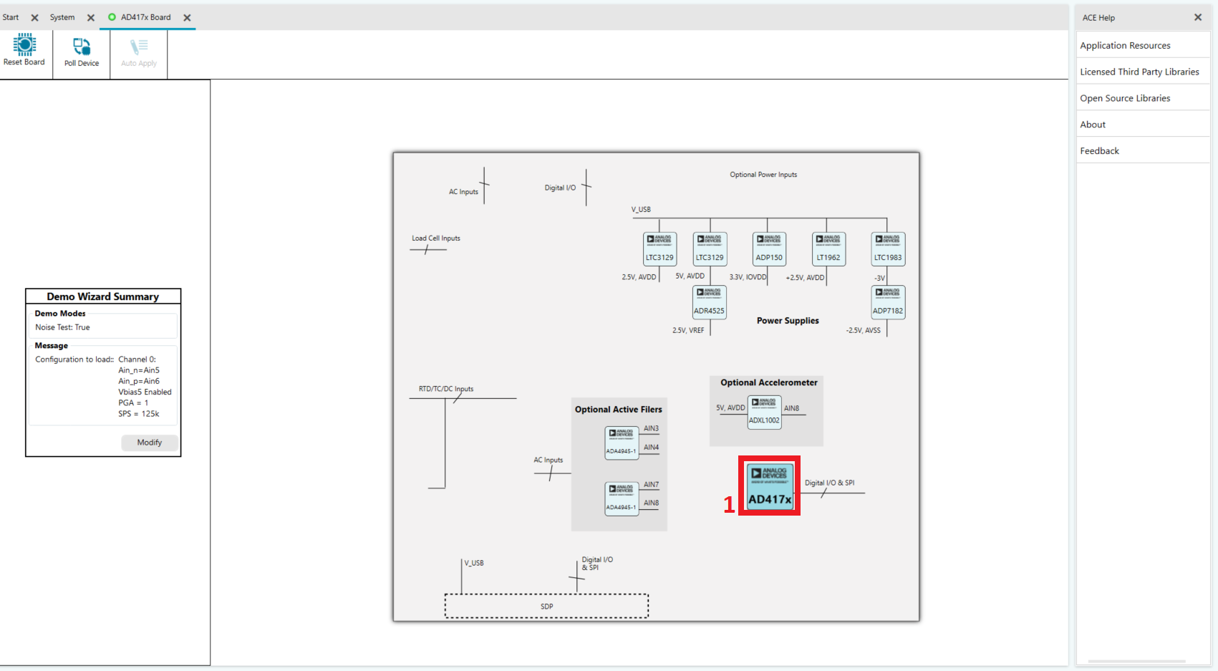Viewport: 1218px width, 671px height.
Task: Select the ADA4945-1 chip for AIN7/AIN8
Action: coord(622,498)
